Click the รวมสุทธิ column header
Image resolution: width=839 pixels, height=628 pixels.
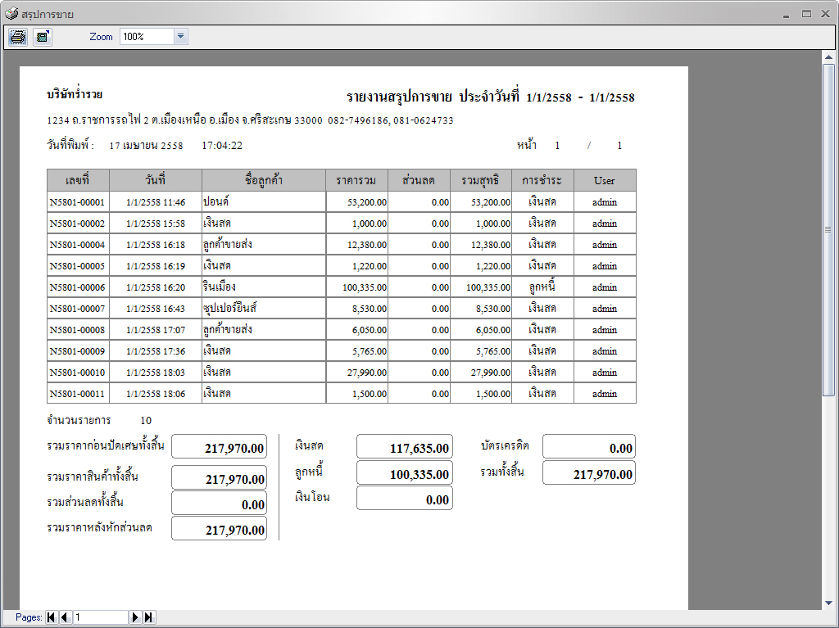pos(480,180)
